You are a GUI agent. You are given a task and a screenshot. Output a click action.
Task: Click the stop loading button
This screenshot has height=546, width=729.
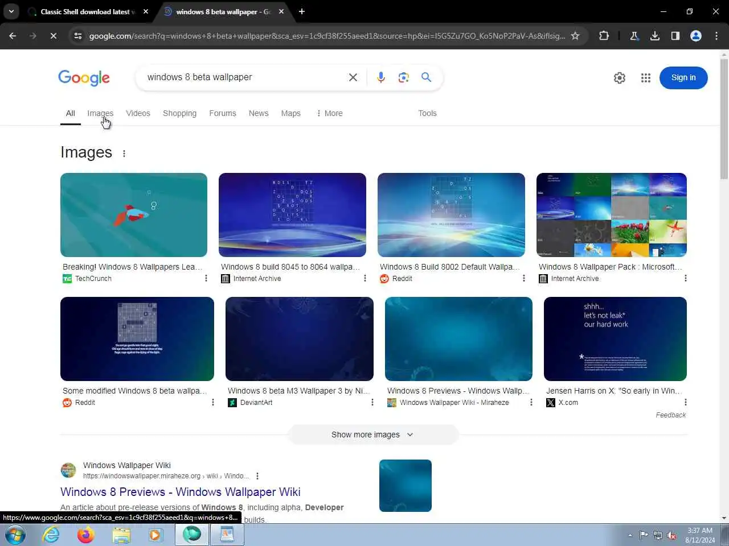pyautogui.click(x=53, y=36)
